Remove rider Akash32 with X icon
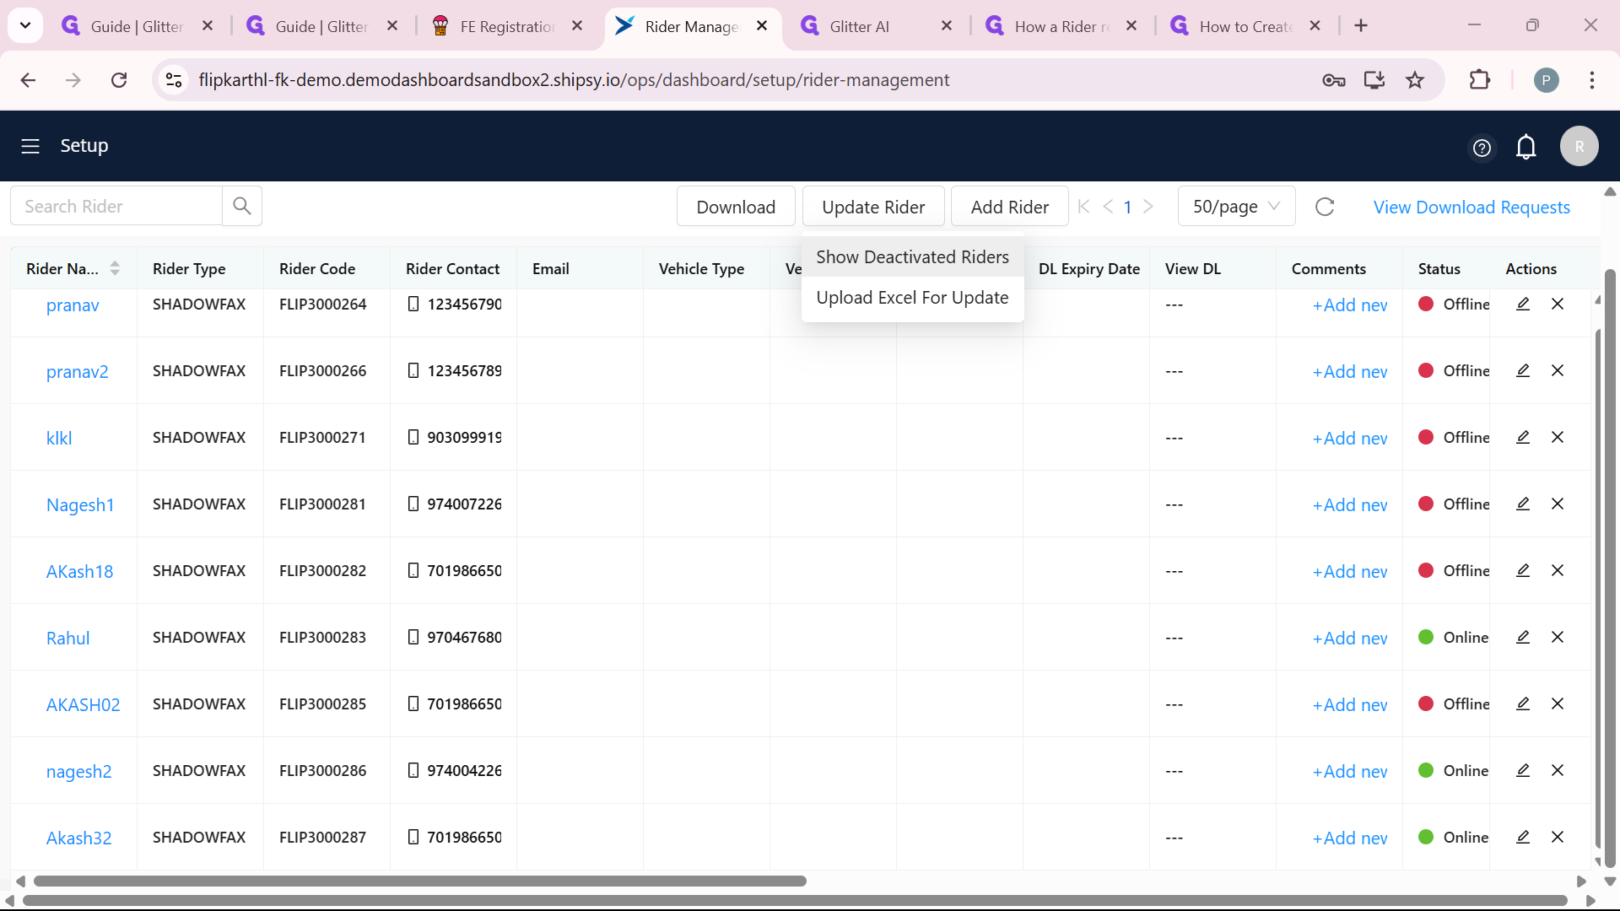Screen dimensions: 1620x911 (x=1558, y=837)
